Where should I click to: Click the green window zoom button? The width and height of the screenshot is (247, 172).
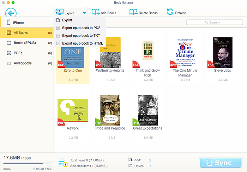click(13, 2)
